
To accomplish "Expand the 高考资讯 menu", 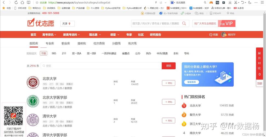I will [49, 35].
